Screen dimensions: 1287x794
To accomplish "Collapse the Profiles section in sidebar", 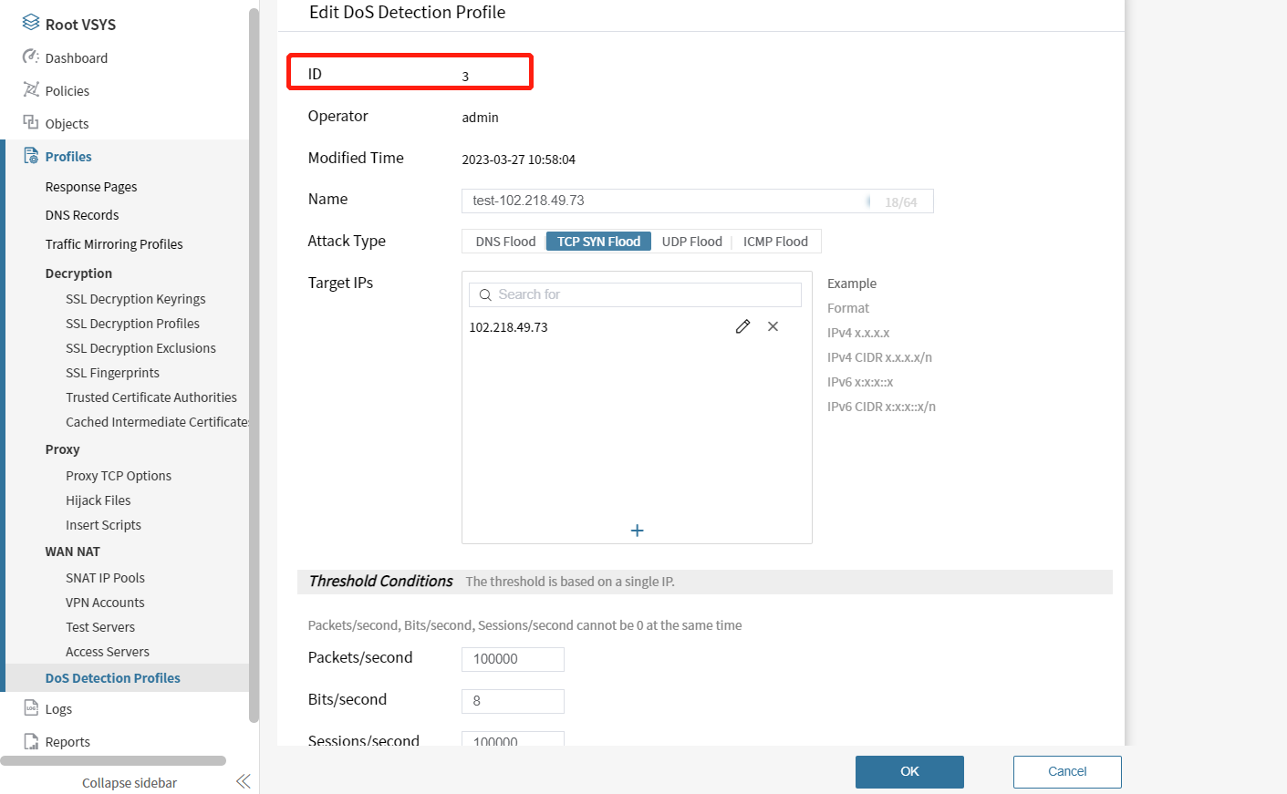I will click(x=68, y=157).
